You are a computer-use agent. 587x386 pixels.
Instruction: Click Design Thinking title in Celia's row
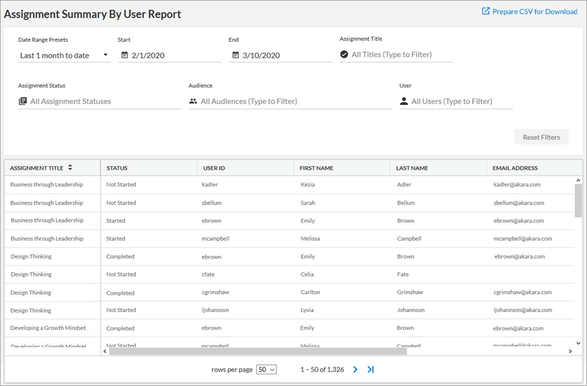pyautogui.click(x=31, y=274)
